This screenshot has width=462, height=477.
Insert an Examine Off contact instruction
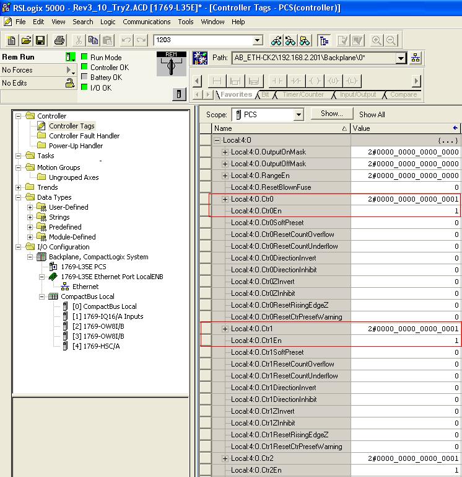click(296, 81)
